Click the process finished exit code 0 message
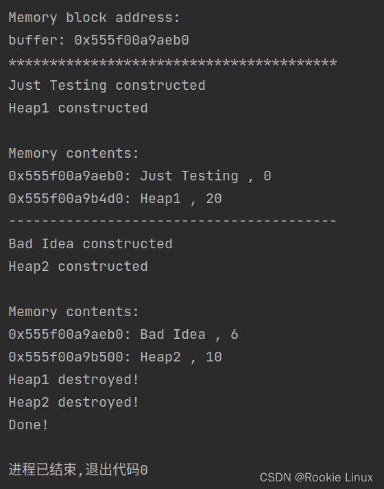 (78, 470)
